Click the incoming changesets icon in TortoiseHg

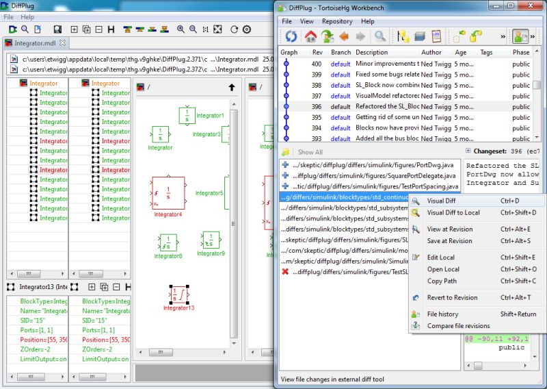click(459, 36)
